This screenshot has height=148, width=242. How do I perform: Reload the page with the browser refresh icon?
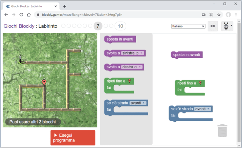[21, 15]
